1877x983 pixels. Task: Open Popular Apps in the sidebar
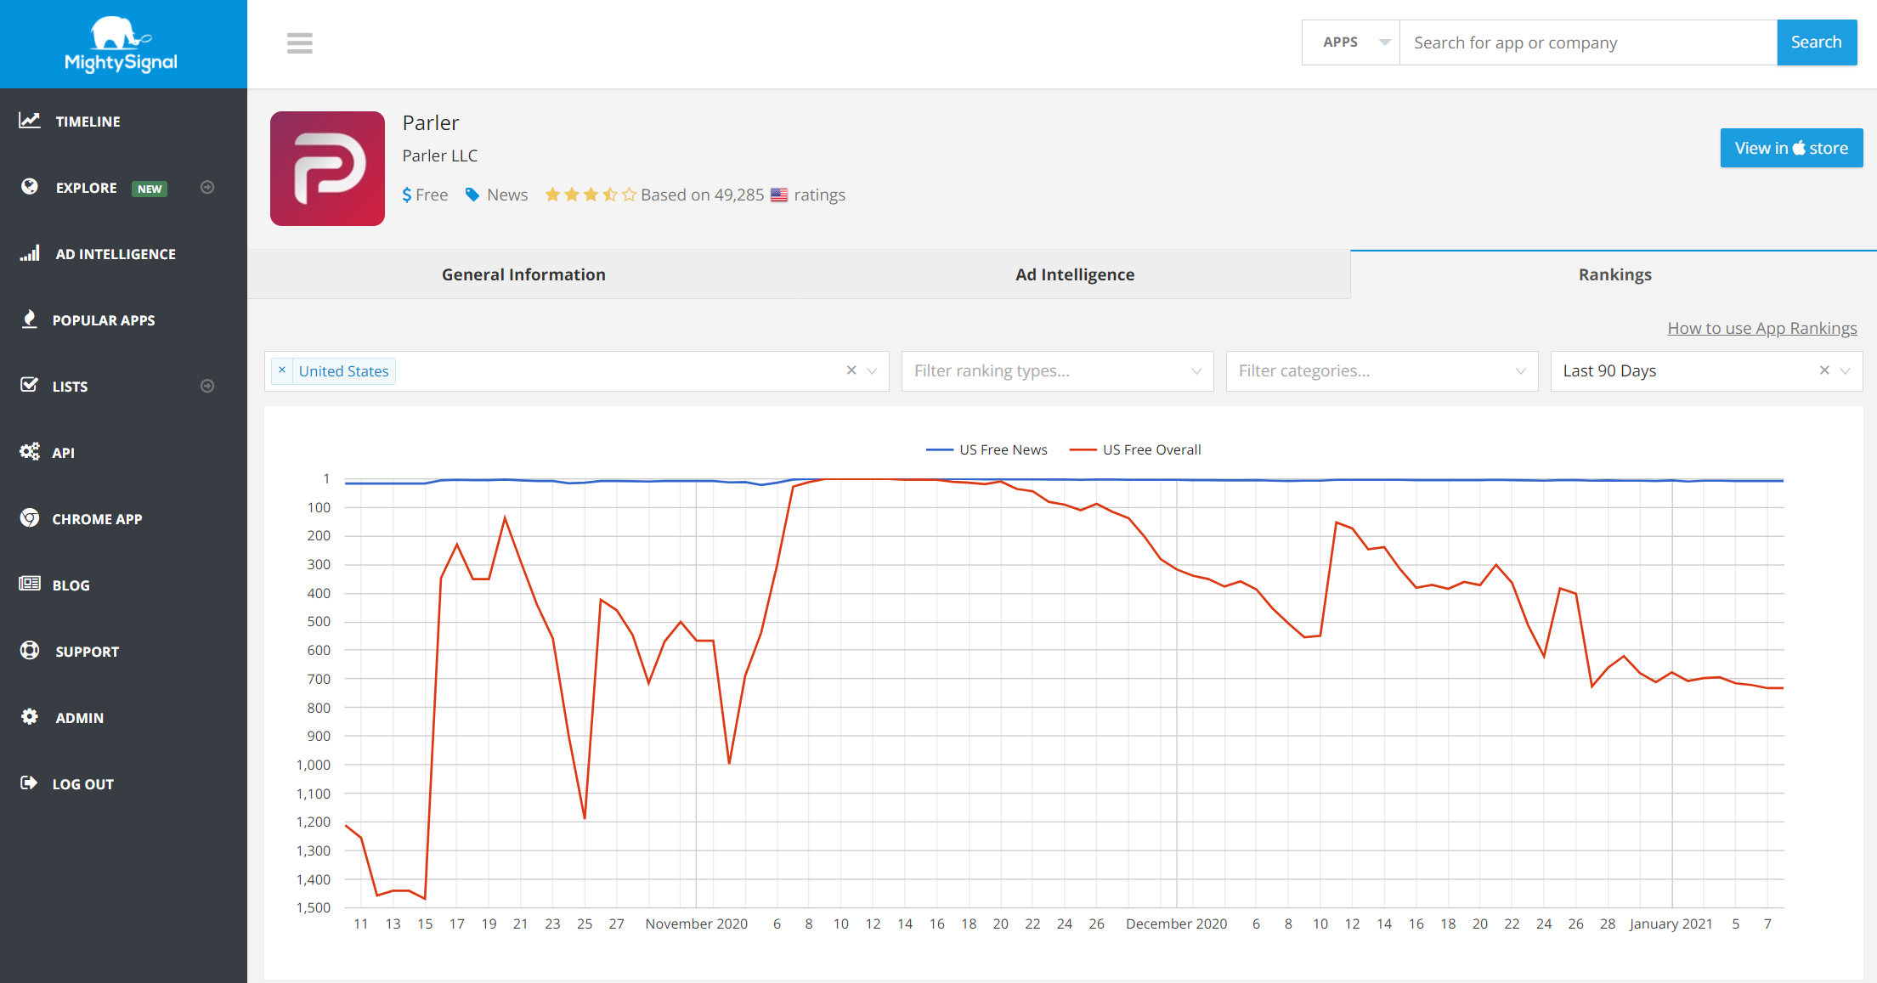click(x=104, y=320)
